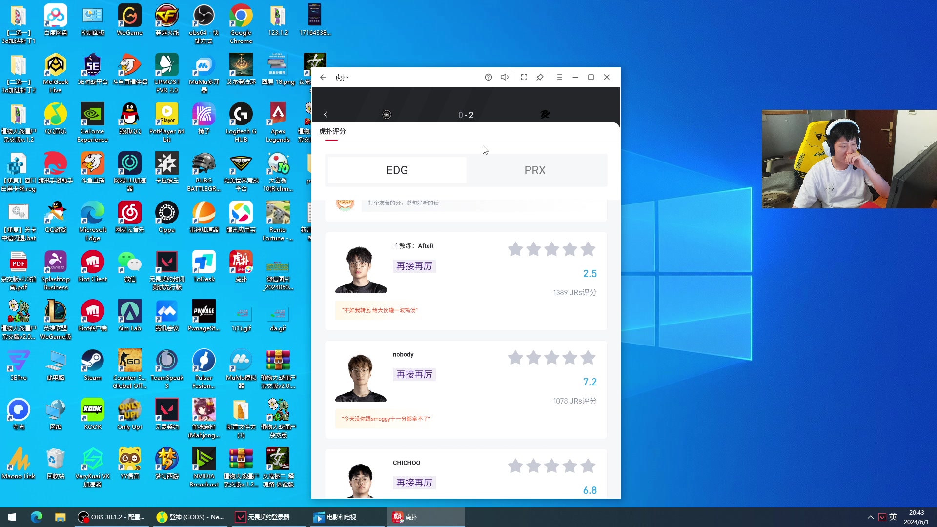Select the 穿越火线 desktop icon
Screen dimensions: 937x527
(x=167, y=20)
